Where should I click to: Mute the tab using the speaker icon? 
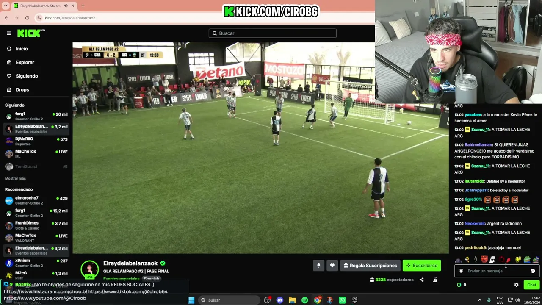[x=66, y=6]
